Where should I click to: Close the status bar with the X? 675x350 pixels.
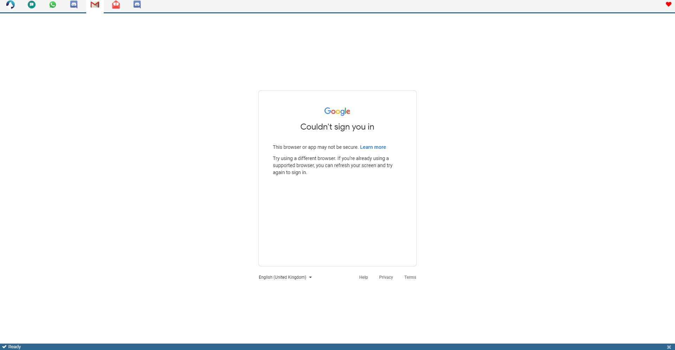tap(669, 347)
